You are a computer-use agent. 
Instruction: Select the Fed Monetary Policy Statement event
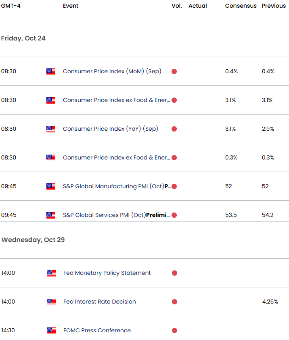point(107,273)
